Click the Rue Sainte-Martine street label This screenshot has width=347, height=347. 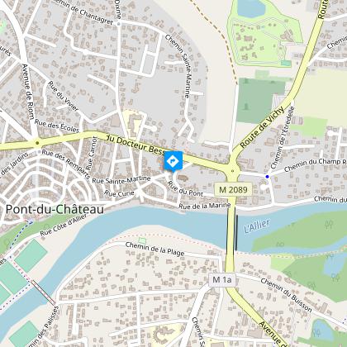tap(121, 179)
